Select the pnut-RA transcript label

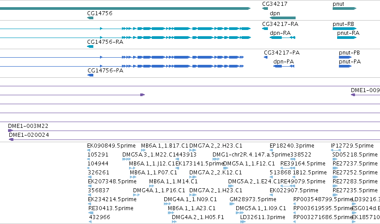tap(348, 33)
